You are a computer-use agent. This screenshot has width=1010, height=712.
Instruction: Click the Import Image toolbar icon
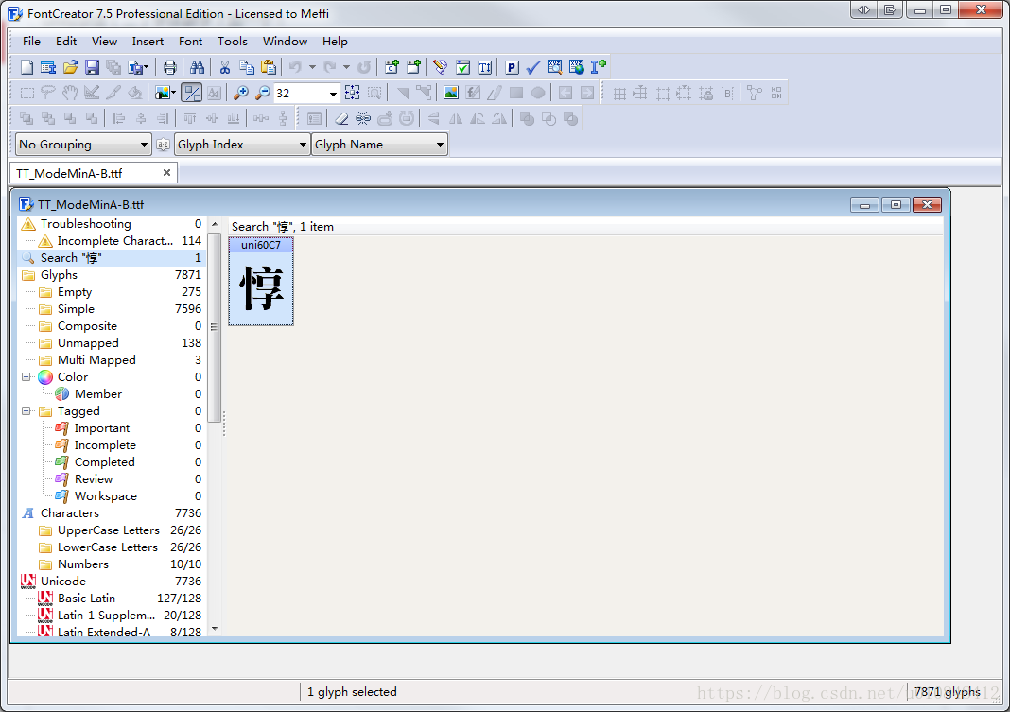pyautogui.click(x=451, y=93)
